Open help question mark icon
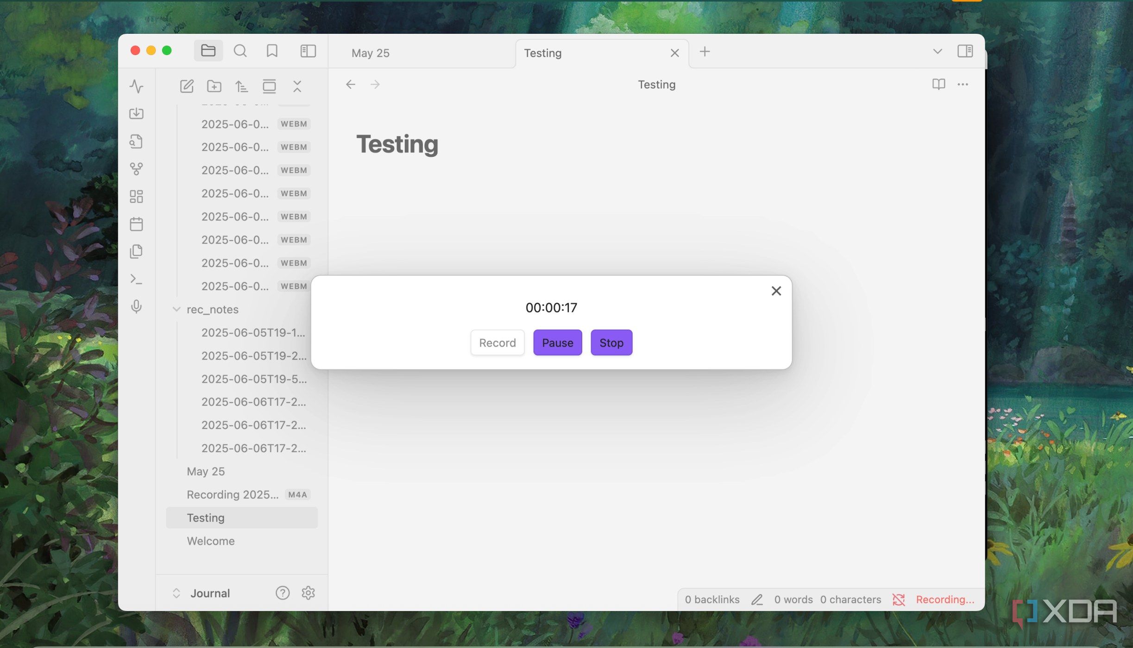The image size is (1133, 648). (283, 593)
